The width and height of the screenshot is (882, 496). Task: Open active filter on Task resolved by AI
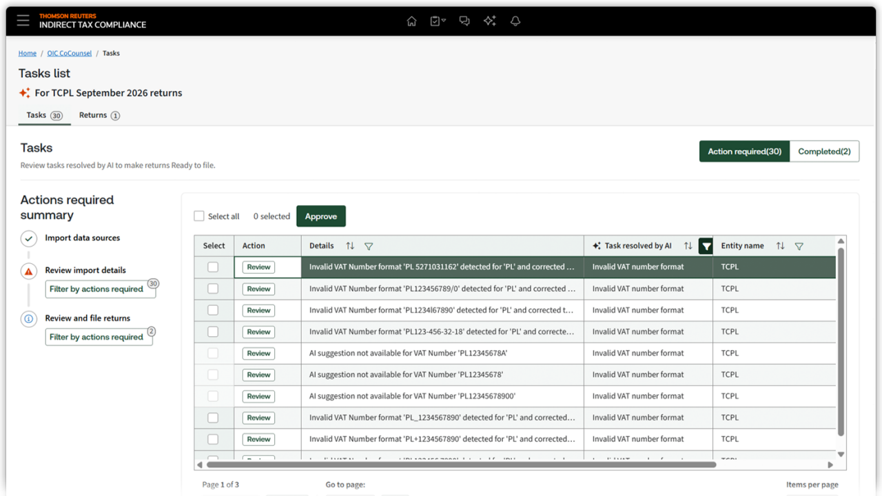click(706, 246)
